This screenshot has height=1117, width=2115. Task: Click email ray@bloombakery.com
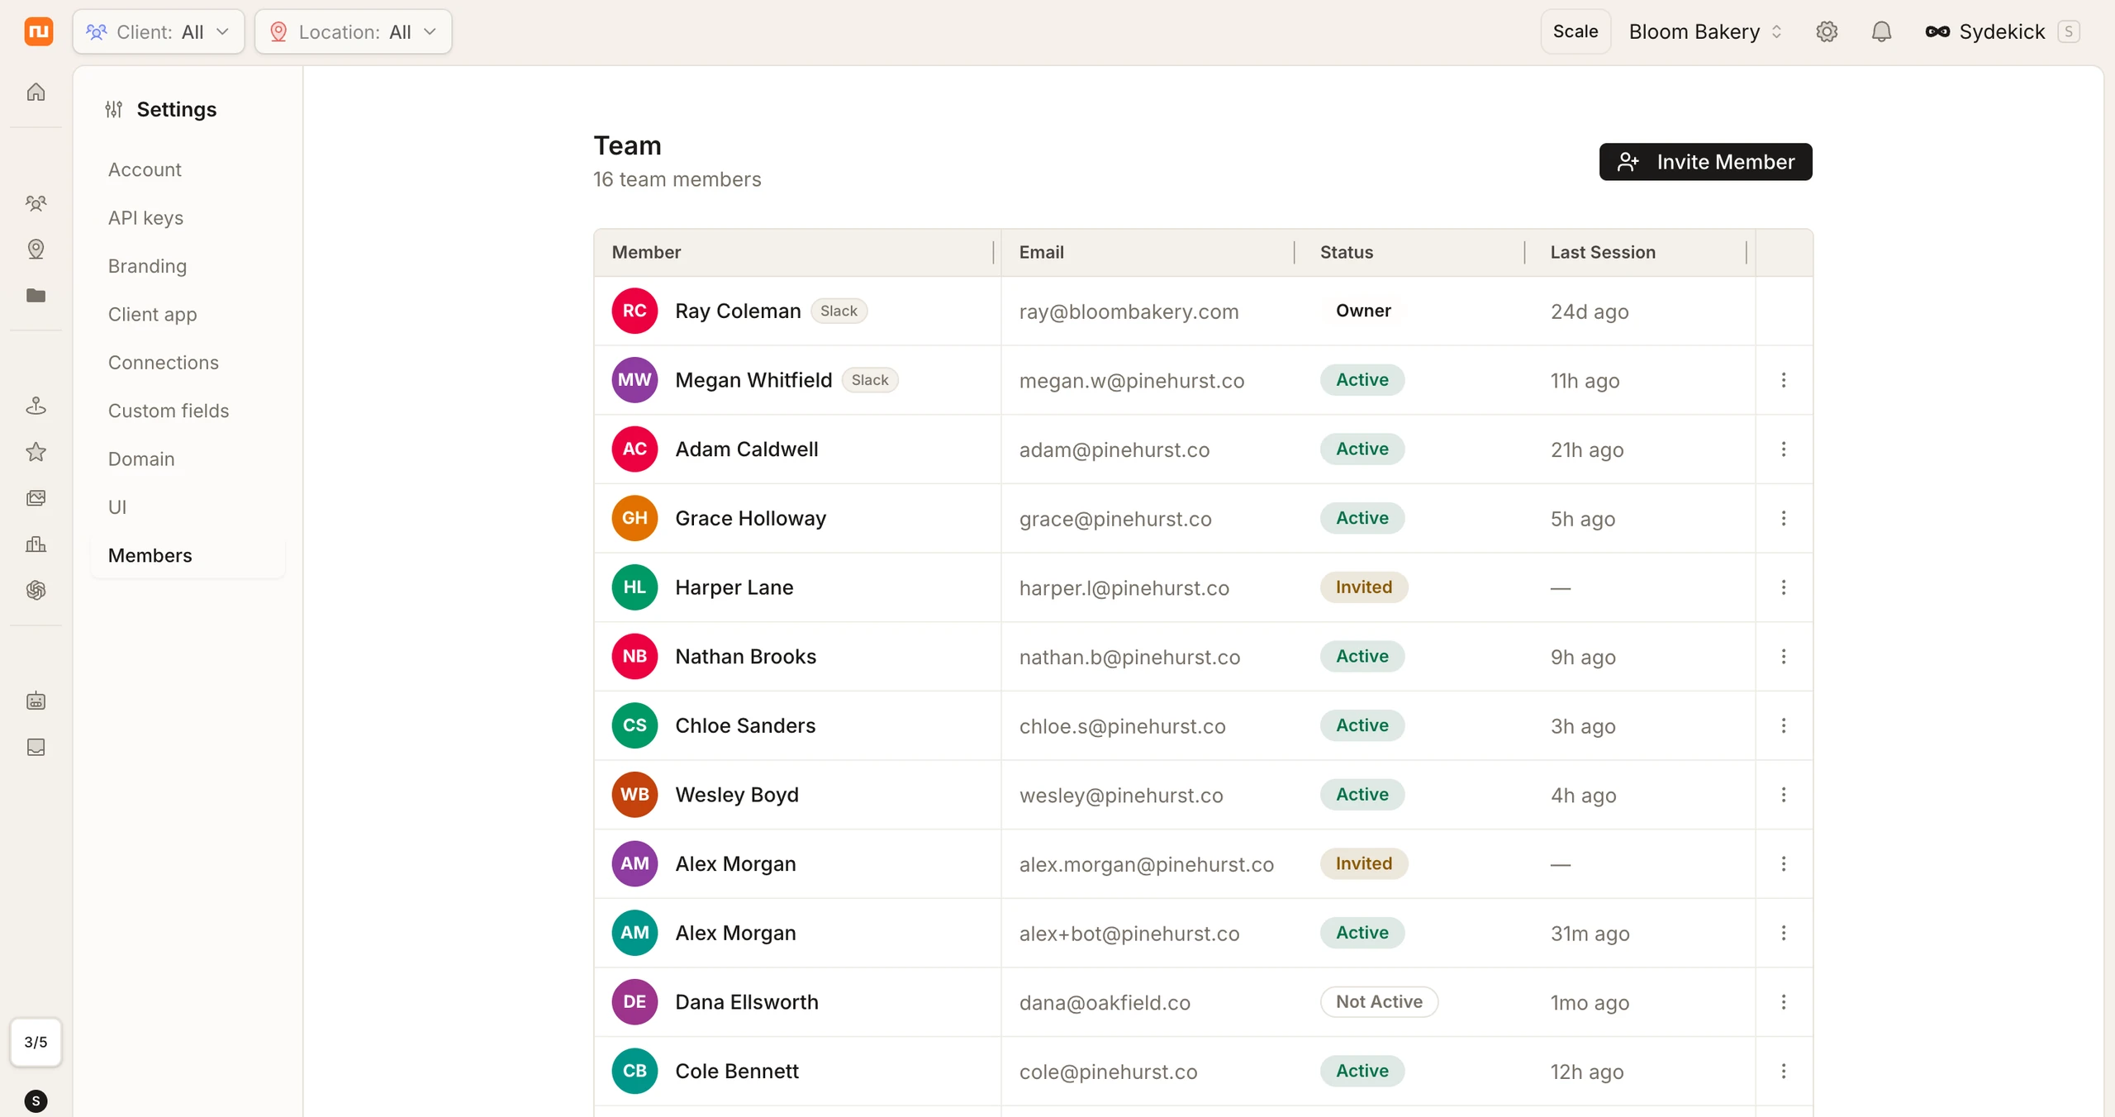point(1129,311)
